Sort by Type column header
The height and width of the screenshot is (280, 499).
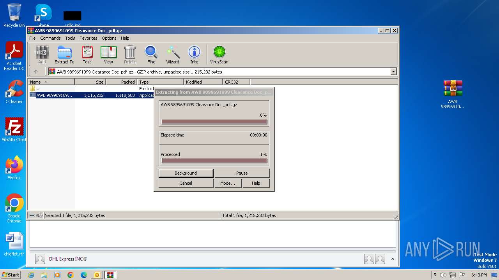(160, 82)
